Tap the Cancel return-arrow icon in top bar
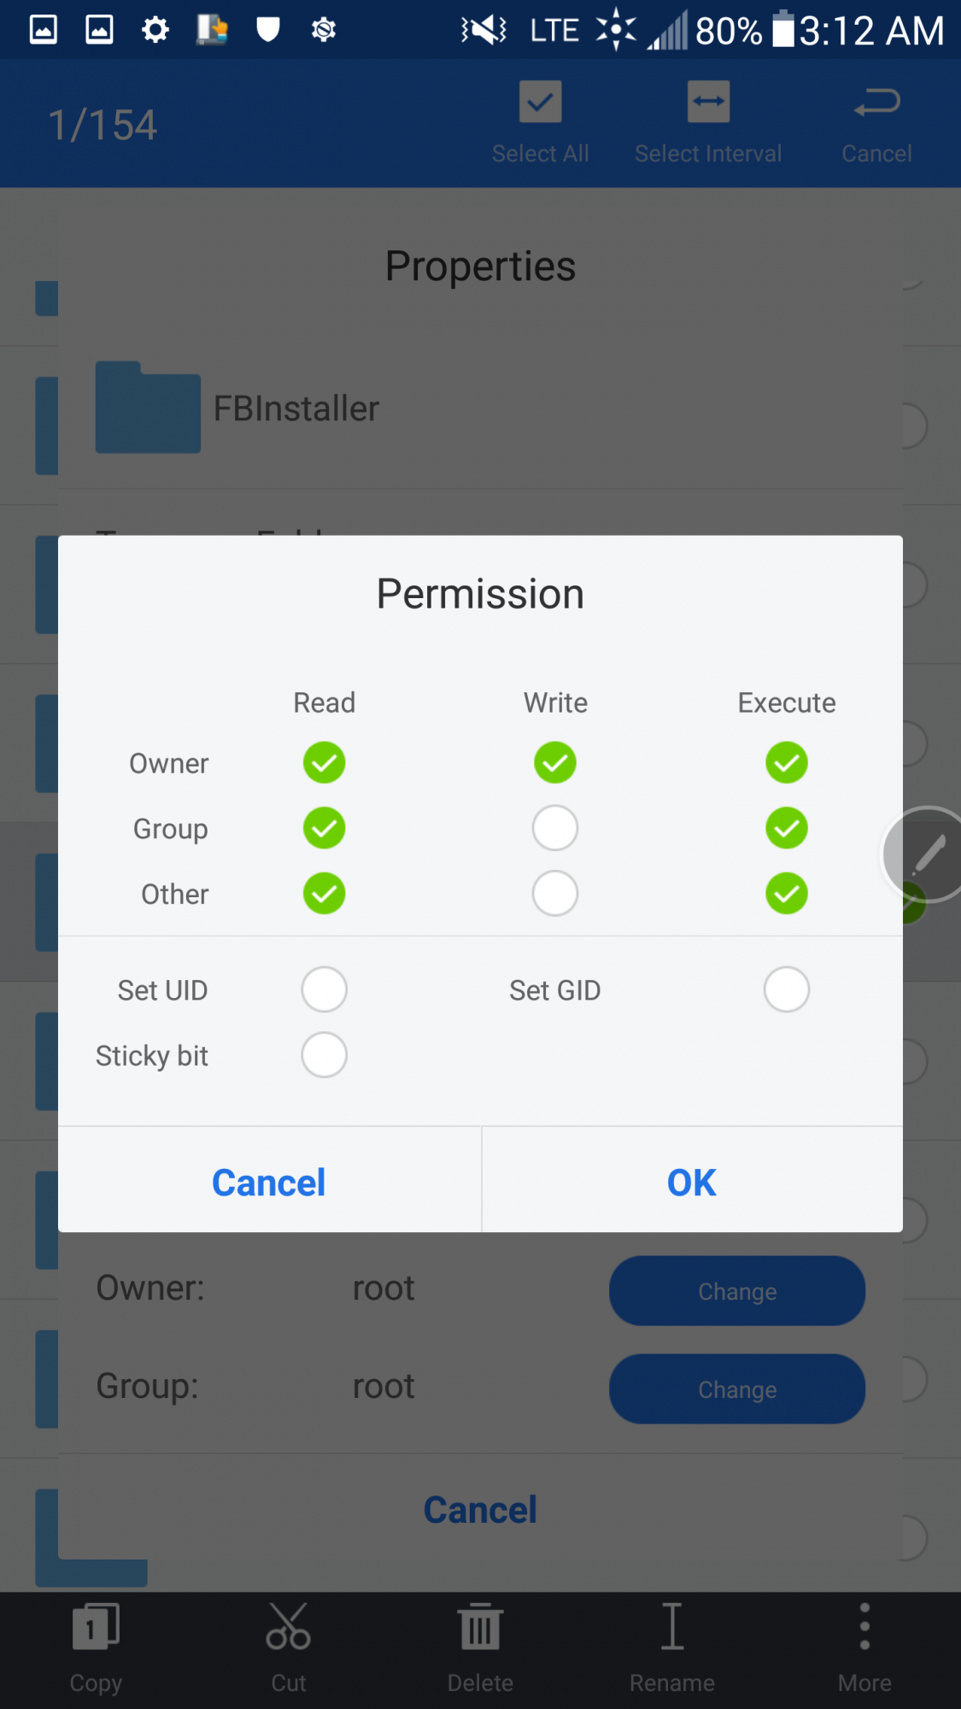 click(x=876, y=103)
